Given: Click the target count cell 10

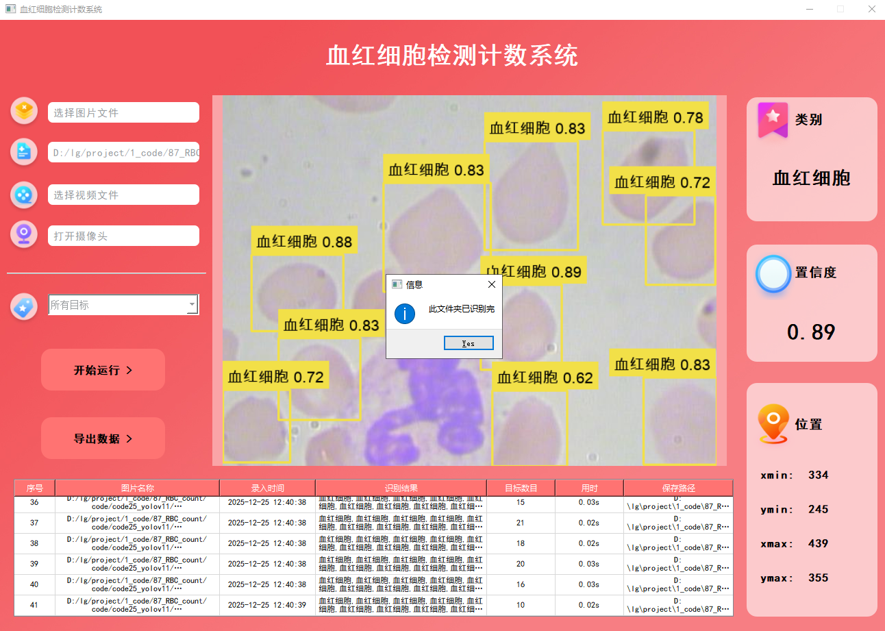Looking at the screenshot, I should point(521,605).
